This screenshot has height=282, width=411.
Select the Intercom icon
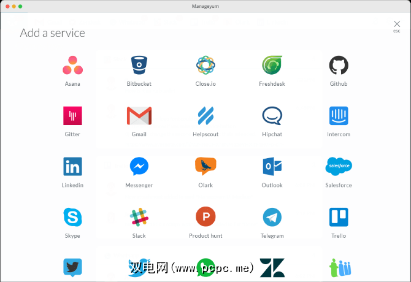click(339, 116)
